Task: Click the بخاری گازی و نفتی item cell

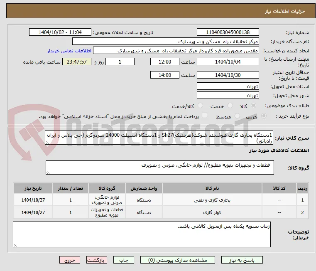Action: click(x=212, y=200)
